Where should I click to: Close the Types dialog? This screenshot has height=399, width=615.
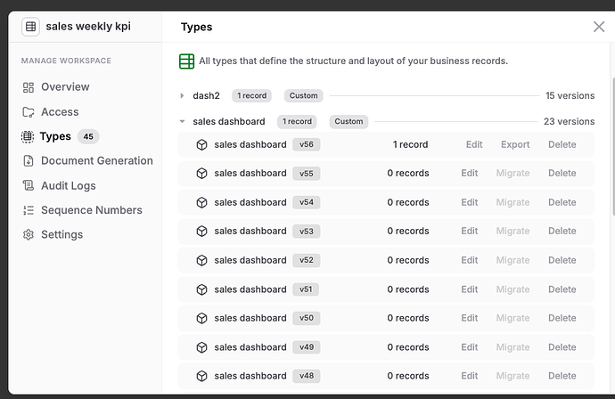pyautogui.click(x=599, y=27)
